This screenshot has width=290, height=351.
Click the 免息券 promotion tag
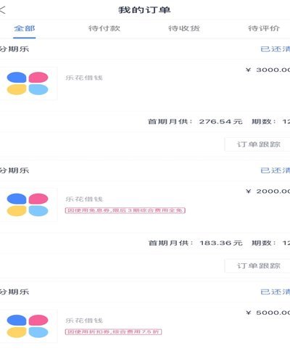point(125,210)
